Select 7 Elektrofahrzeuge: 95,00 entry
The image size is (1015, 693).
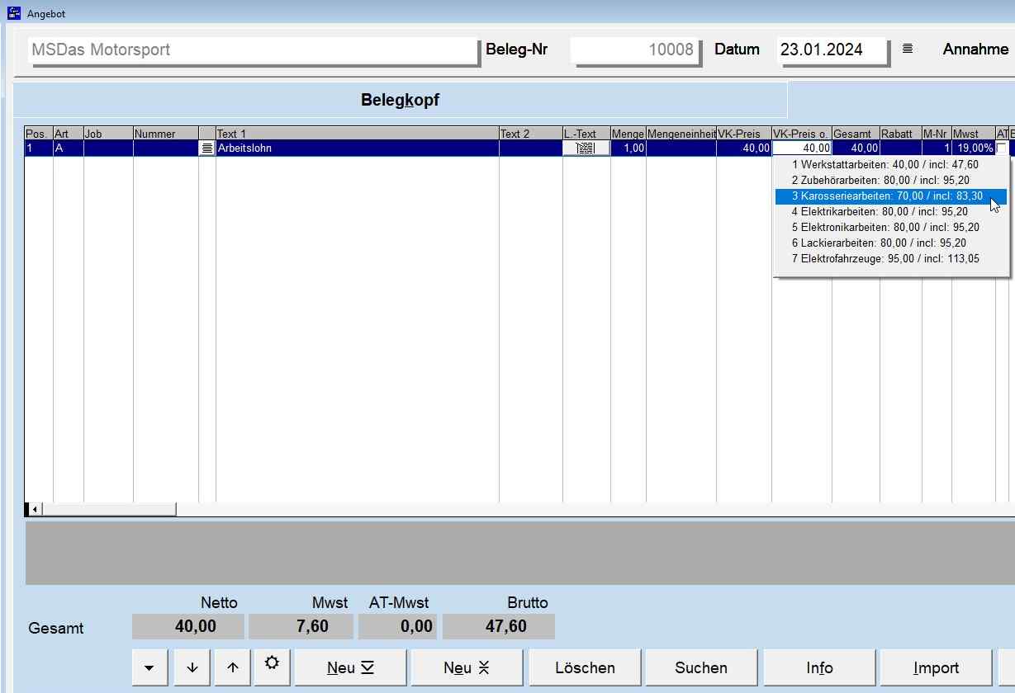[x=890, y=259]
